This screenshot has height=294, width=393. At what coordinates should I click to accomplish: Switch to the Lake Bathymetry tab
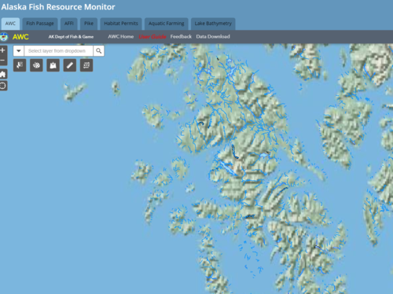tap(213, 24)
